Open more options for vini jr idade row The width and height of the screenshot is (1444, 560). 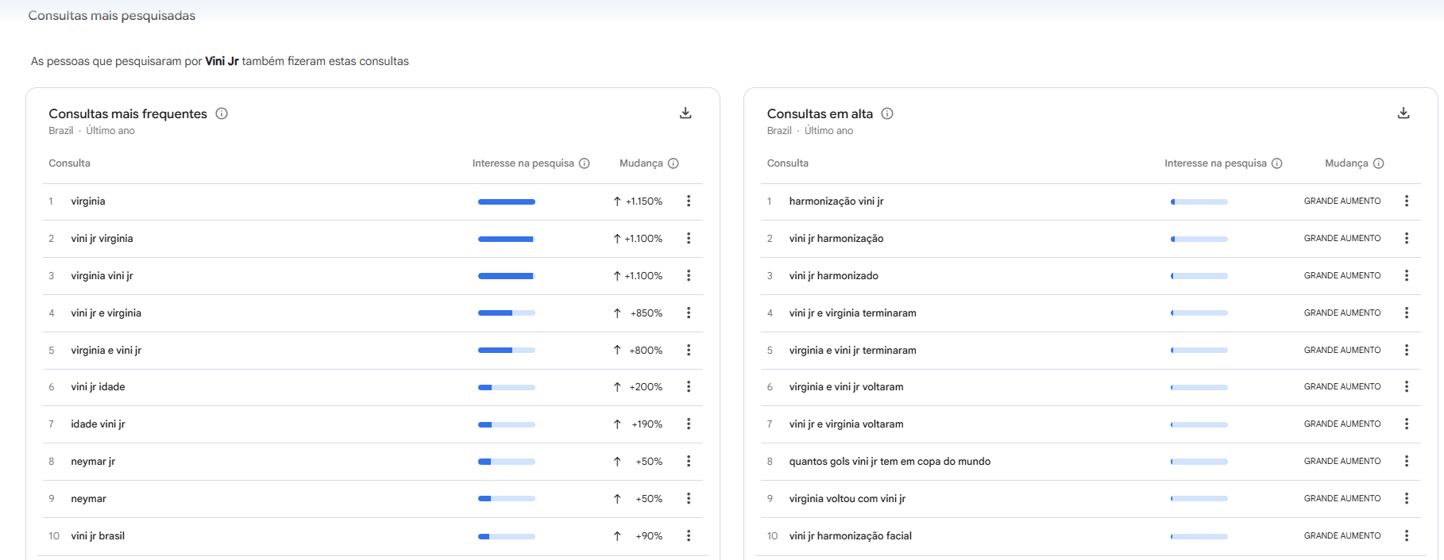coord(689,386)
